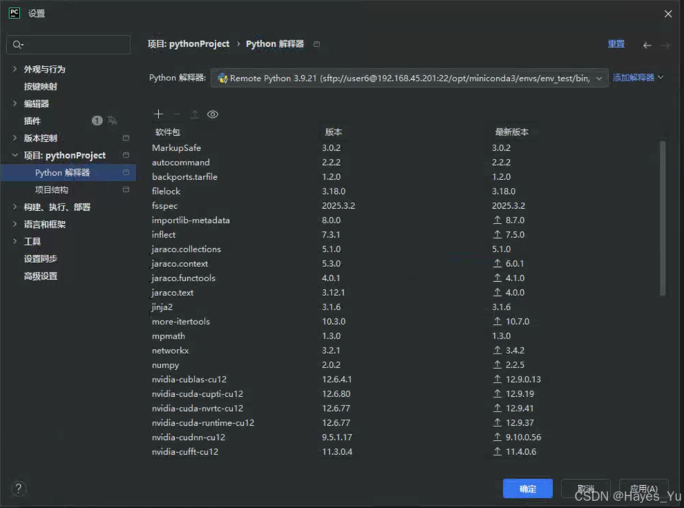
Task: Select the fsspec package row
Action: tap(404, 206)
